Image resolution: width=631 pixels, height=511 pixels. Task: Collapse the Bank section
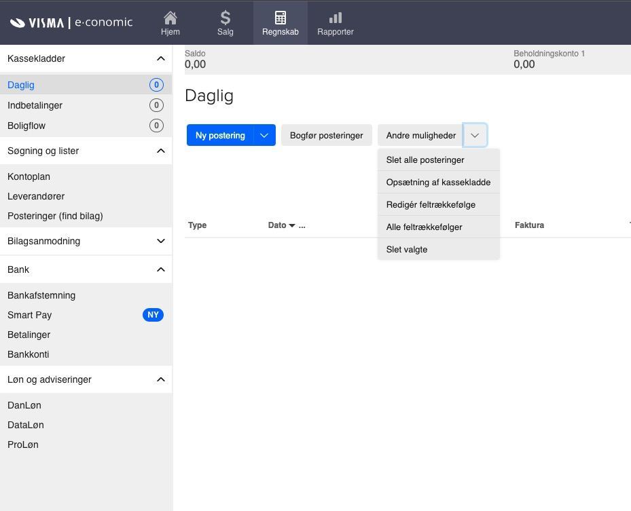pyautogui.click(x=160, y=269)
